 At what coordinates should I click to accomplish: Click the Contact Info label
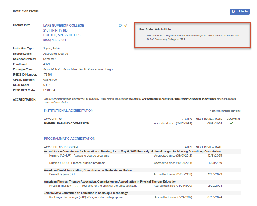(22, 25)
